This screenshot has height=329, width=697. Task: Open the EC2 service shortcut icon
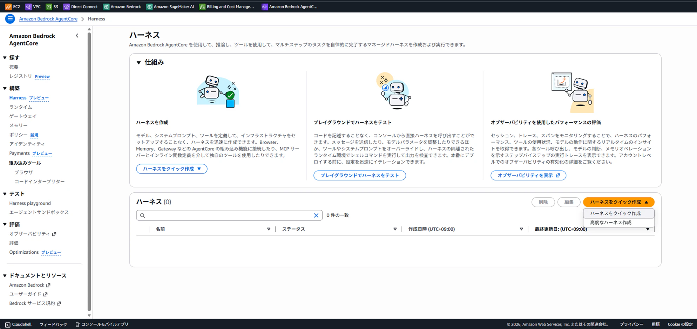tap(8, 7)
